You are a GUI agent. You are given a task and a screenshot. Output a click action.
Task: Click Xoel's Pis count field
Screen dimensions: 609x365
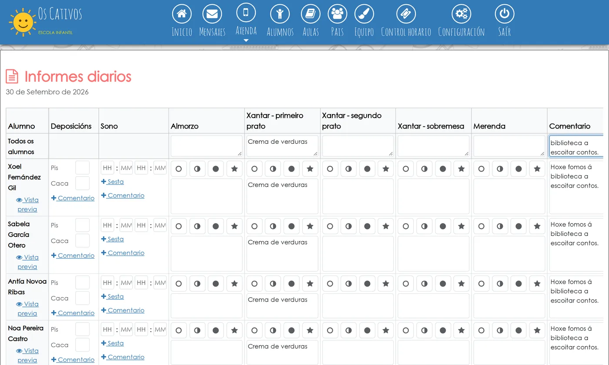82,168
